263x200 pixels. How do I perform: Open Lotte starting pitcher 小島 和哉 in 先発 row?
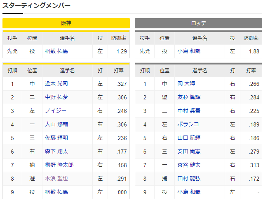(189, 51)
